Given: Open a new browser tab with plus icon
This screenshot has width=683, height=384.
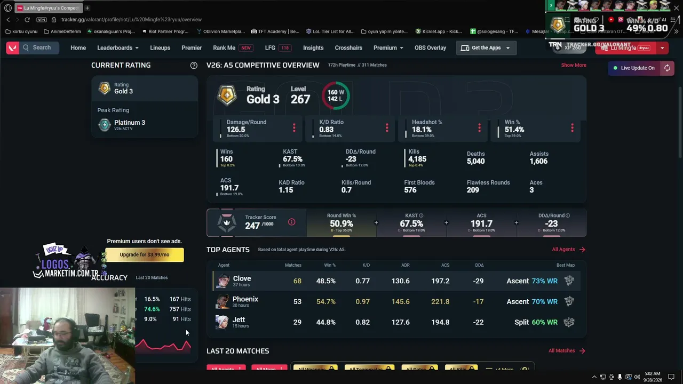Looking at the screenshot, I should tap(87, 8).
